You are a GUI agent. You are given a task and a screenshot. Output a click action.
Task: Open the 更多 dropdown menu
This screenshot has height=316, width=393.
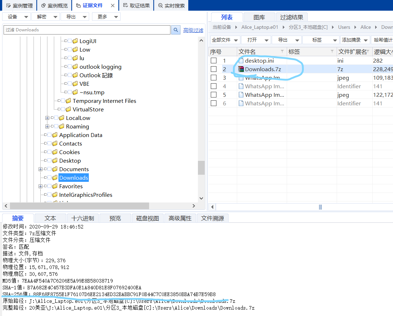pyautogui.click(x=106, y=17)
